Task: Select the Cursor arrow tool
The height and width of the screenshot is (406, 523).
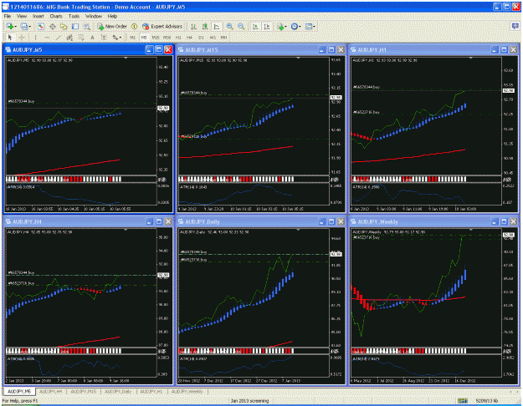Action: (10, 38)
